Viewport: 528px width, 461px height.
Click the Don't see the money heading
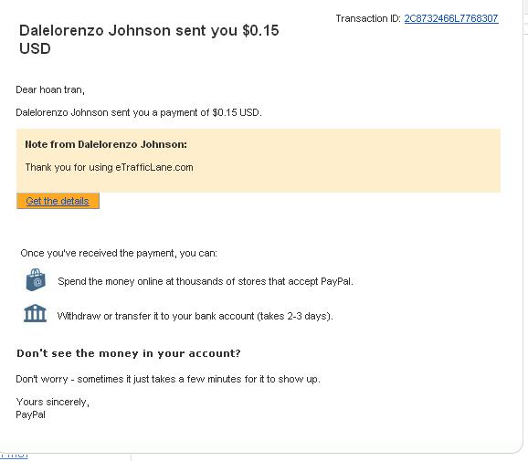point(129,353)
